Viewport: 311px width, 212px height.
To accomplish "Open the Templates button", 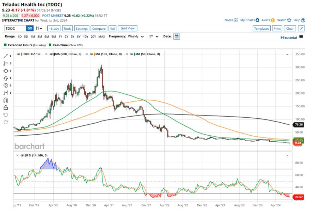I will point(262,28).
